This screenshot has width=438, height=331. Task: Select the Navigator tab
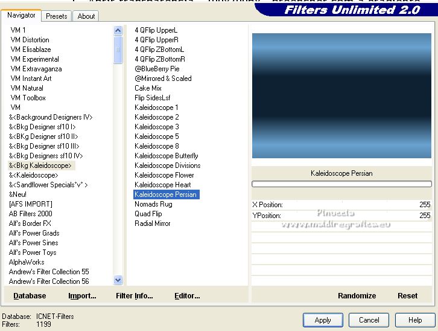point(21,15)
